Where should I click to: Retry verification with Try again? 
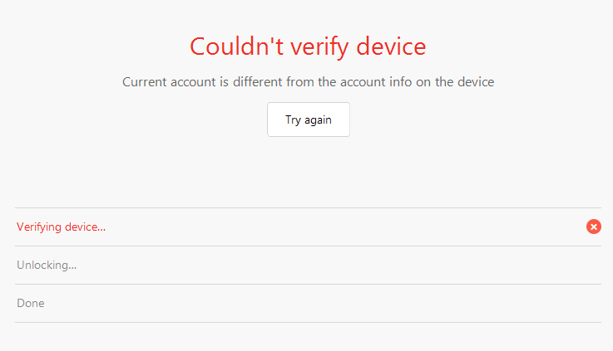(308, 119)
